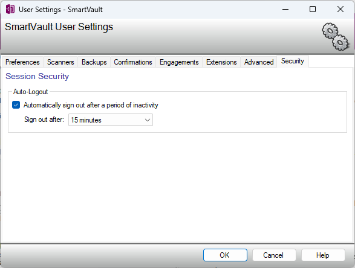Viewport: 355px width, 268px height.
Task: Click the gears settings icon in header
Action: 336,37
